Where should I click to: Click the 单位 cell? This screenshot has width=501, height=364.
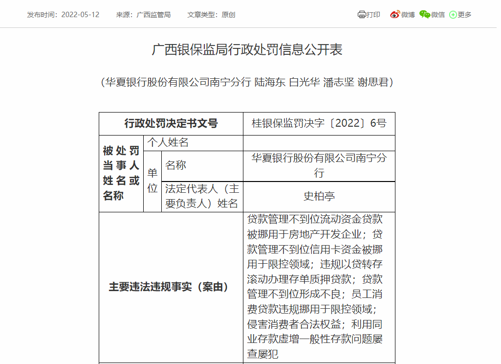[x=152, y=182]
